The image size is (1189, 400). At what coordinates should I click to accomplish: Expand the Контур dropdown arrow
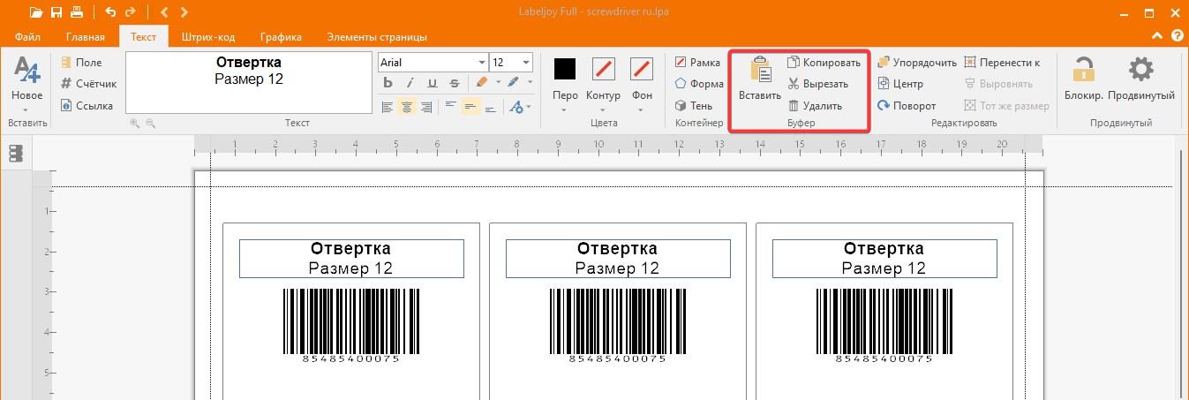pos(604,110)
